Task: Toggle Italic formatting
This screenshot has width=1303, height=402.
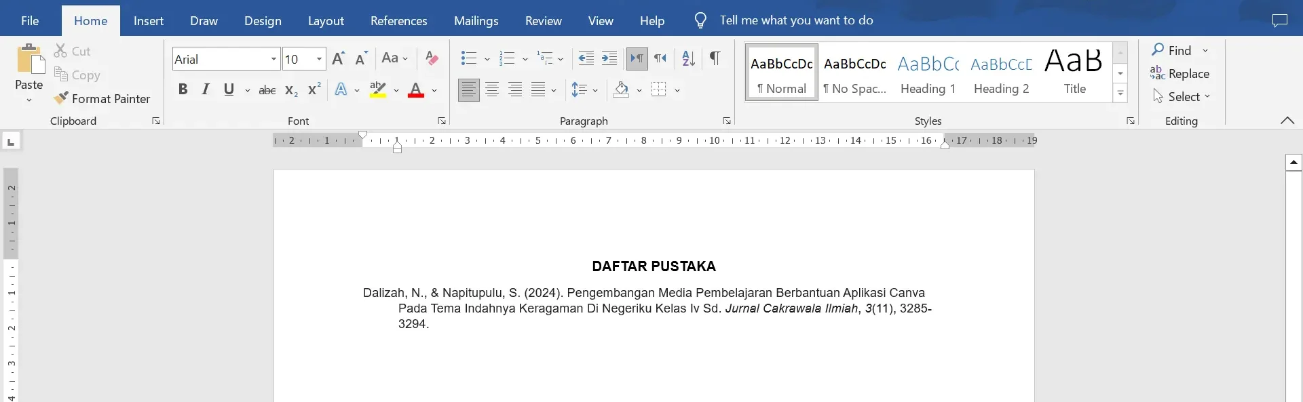Action: coord(206,89)
